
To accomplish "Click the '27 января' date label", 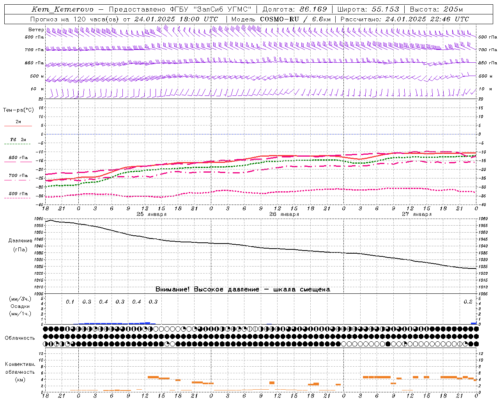I will tap(417, 214).
